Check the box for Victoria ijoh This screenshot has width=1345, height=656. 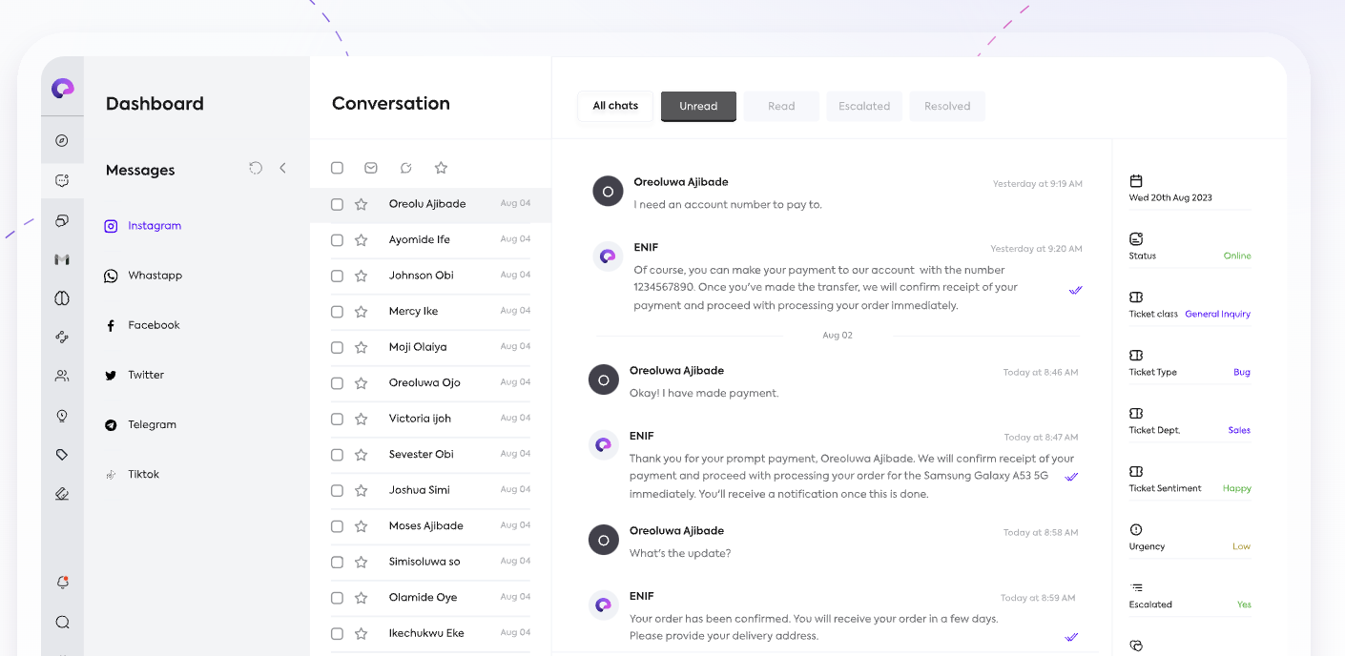[x=337, y=419]
